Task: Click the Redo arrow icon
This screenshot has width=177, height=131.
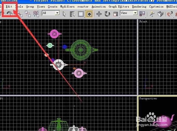Action: point(10,14)
